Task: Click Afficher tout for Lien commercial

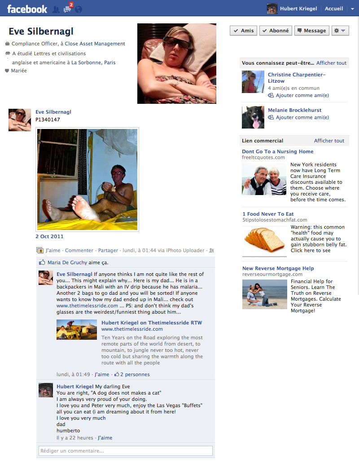Action: tap(329, 141)
